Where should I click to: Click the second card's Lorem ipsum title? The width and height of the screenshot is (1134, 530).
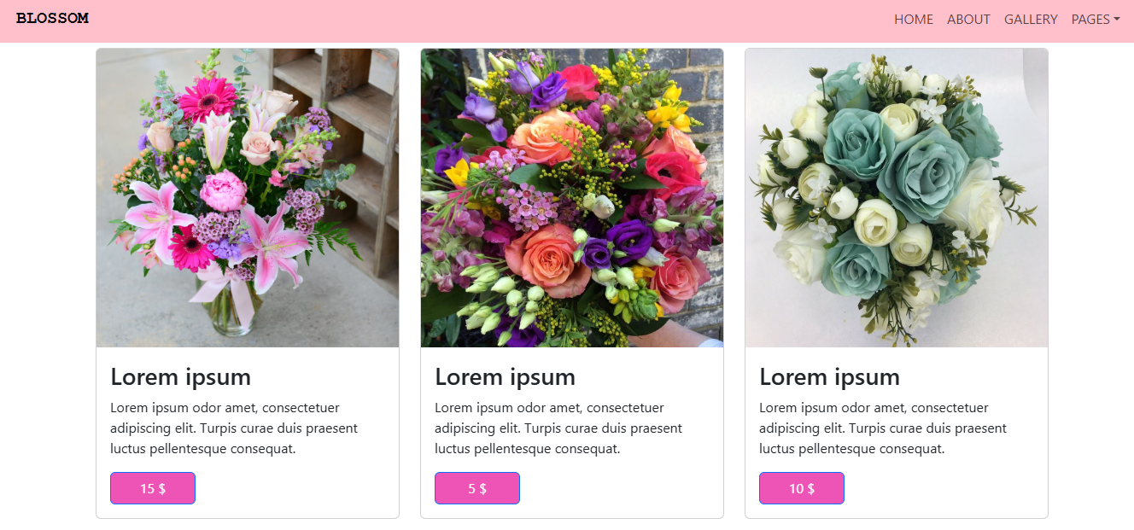point(506,376)
